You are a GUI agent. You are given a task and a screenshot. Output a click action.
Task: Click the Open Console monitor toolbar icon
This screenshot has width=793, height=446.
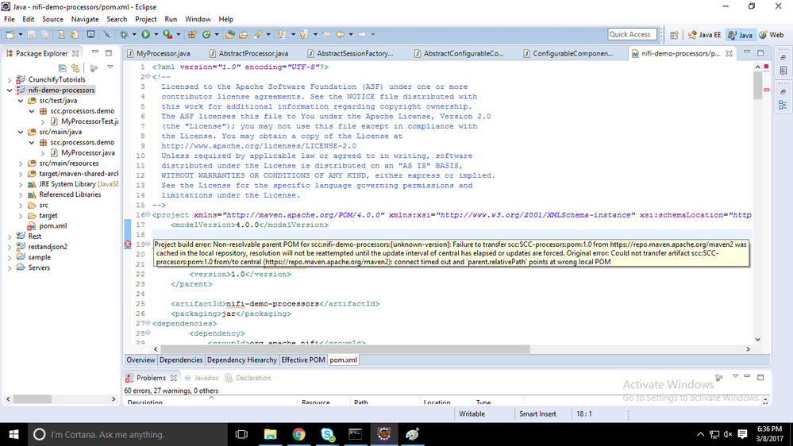[90, 34]
